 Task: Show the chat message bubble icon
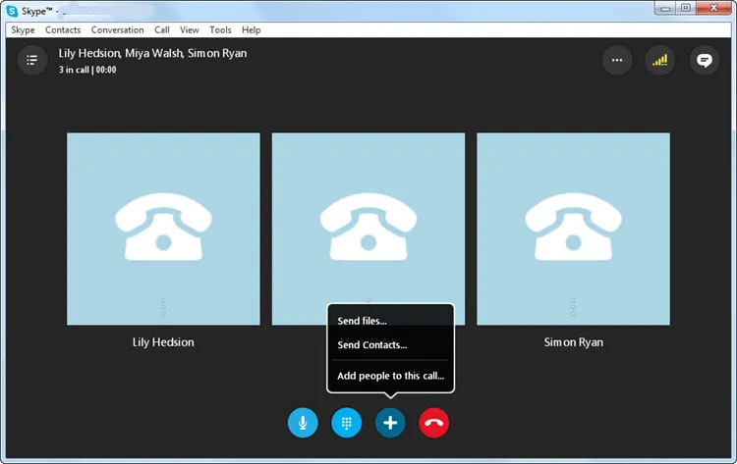pyautogui.click(x=704, y=60)
